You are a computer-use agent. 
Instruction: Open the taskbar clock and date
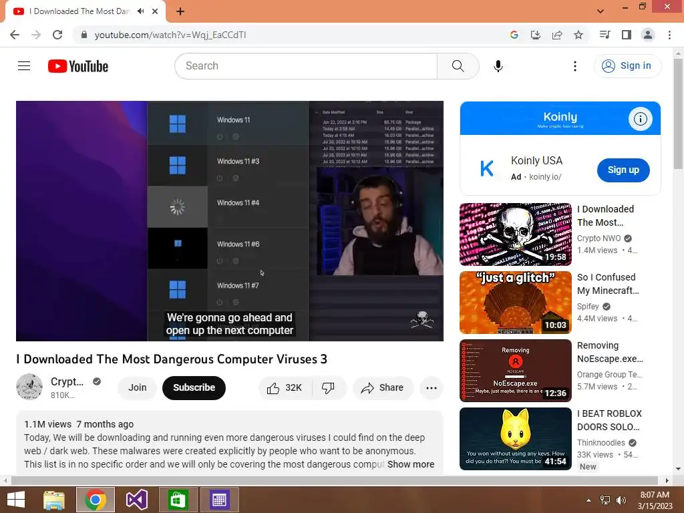(x=655, y=500)
